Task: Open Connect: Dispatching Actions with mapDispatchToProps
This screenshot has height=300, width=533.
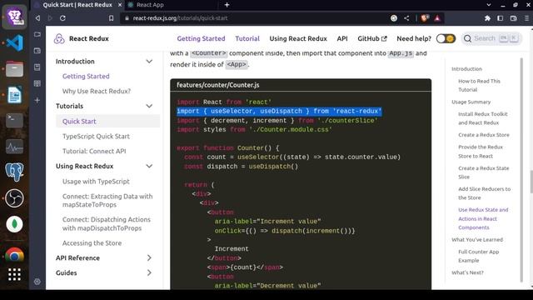Action: [x=107, y=224]
